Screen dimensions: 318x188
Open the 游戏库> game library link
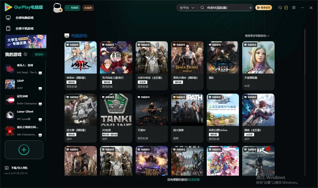pyautogui.click(x=39, y=55)
